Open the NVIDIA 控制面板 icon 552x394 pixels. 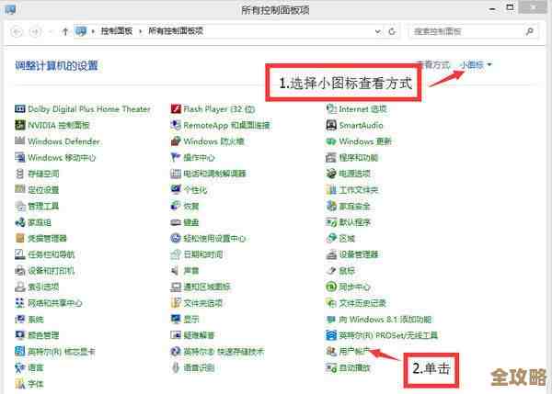[x=19, y=125]
